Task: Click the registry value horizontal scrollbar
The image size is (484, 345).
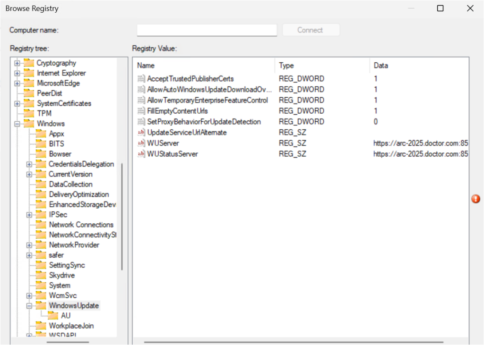Action: [x=293, y=342]
